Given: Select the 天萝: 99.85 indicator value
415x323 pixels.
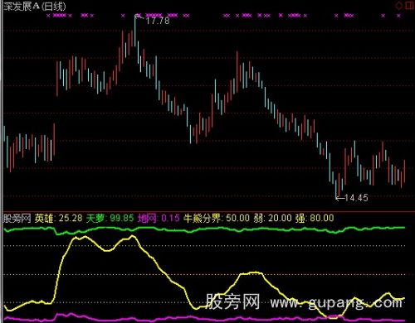Looking at the screenshot, I should pos(110,219).
